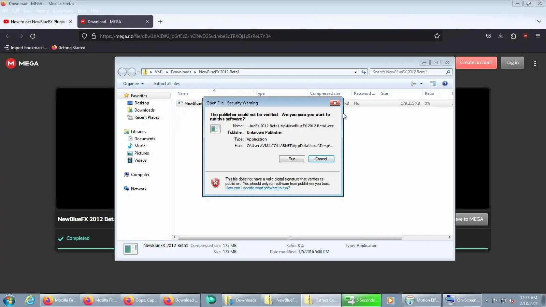
Task: Click the Search NewBlueFX 2012 Beta1 field
Action: coord(411,72)
